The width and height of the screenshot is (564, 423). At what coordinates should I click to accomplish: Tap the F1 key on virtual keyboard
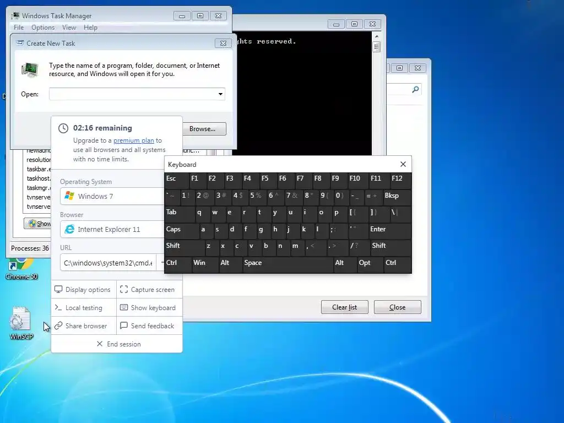point(197,181)
